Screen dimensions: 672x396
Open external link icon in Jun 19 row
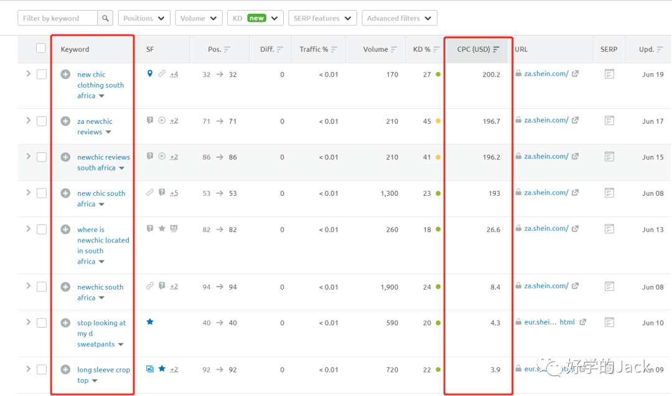tap(575, 73)
